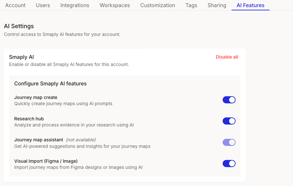Viewport: 293px width, 186px height.
Task: Click the 'Journey map assistant' label
Action: pos(39,140)
